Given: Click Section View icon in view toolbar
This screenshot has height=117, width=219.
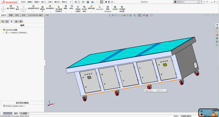Looking at the screenshot, I should click(x=124, y=15).
